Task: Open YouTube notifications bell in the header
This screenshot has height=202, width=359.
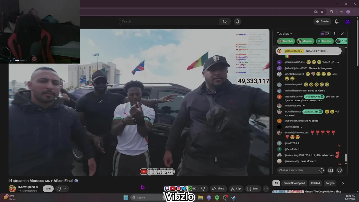Action: pyautogui.click(x=337, y=22)
